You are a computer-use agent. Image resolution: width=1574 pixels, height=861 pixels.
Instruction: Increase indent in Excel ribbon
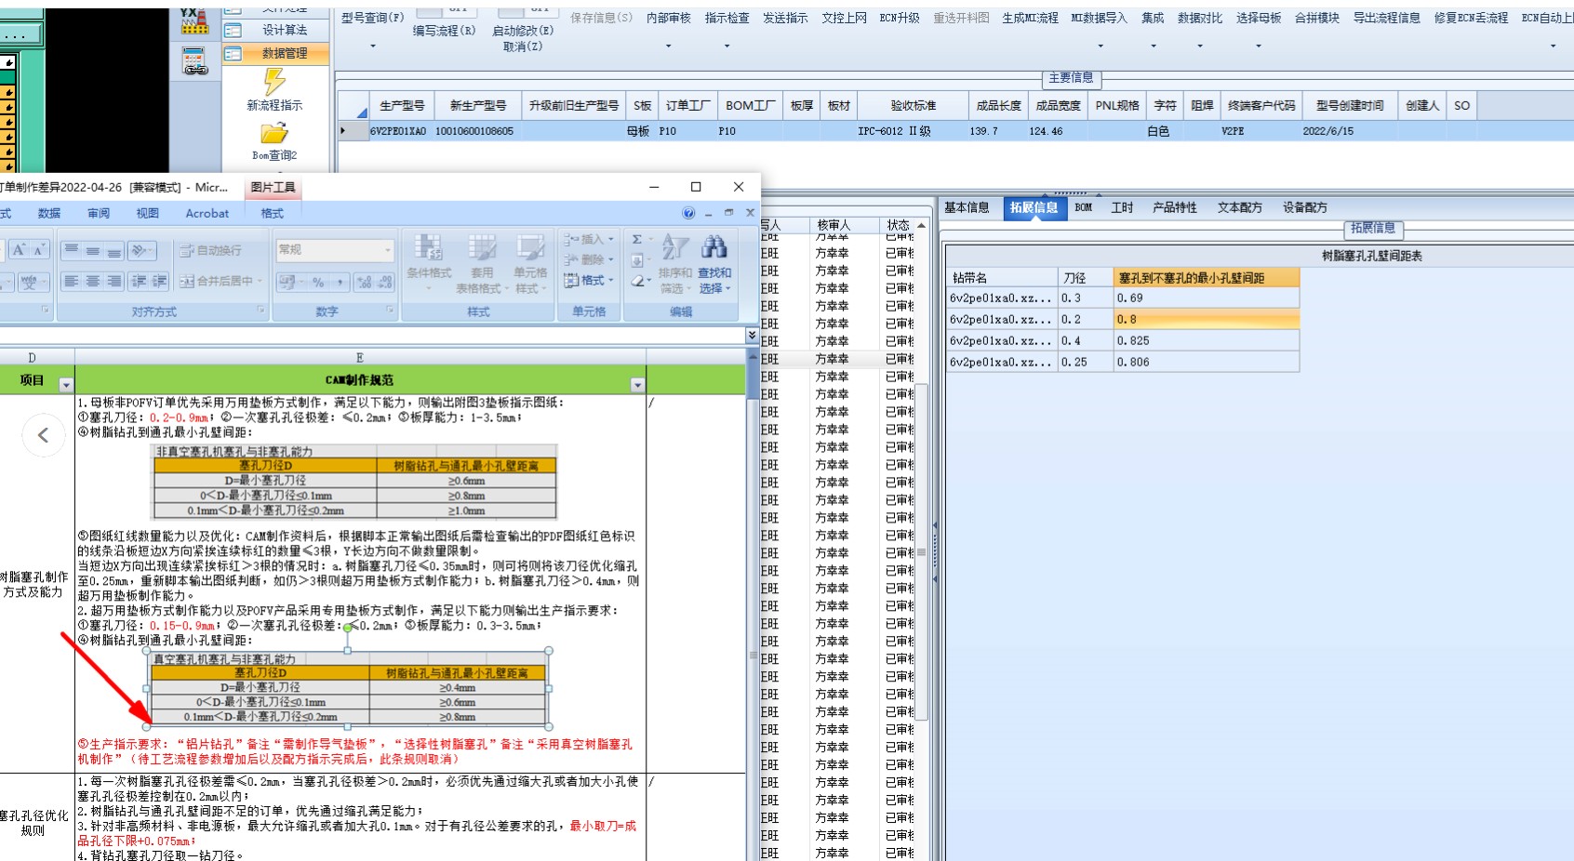click(159, 281)
